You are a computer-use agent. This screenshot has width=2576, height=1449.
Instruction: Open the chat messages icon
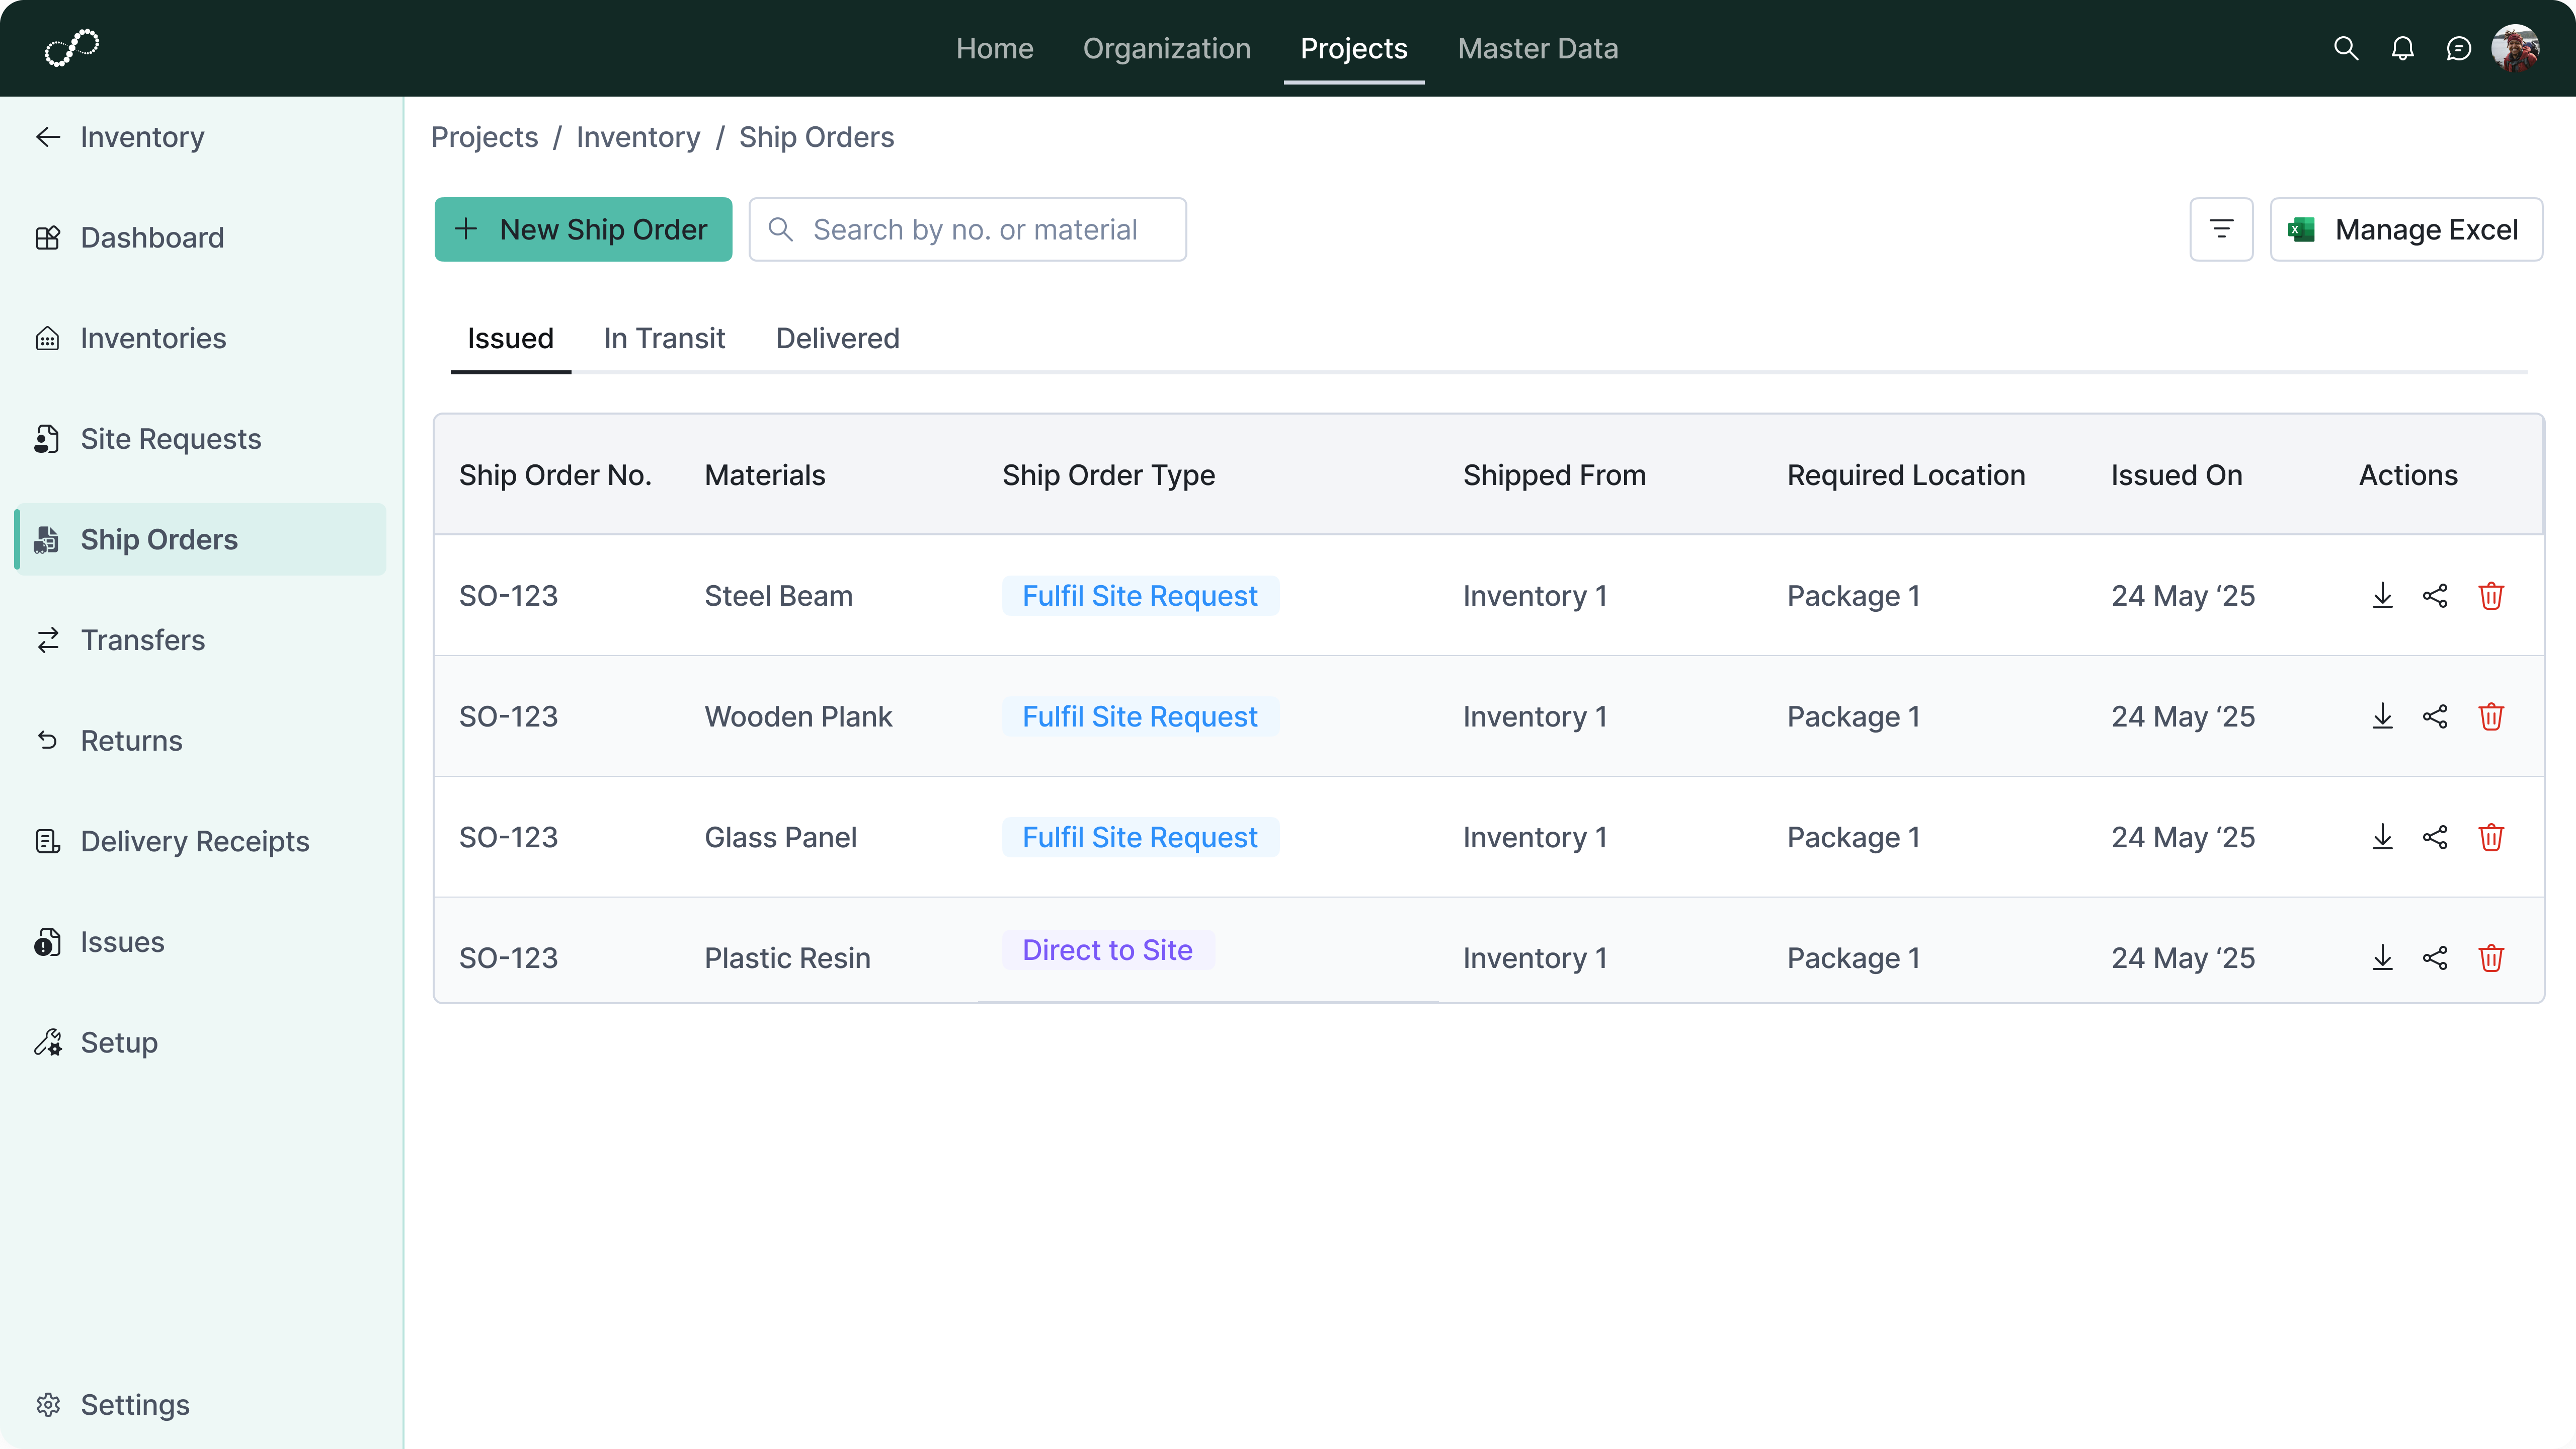click(x=2459, y=48)
